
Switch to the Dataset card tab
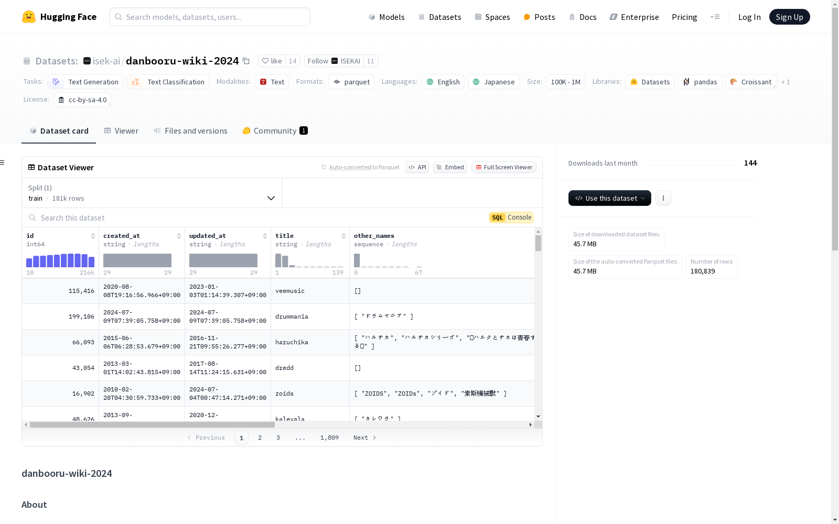click(x=59, y=131)
